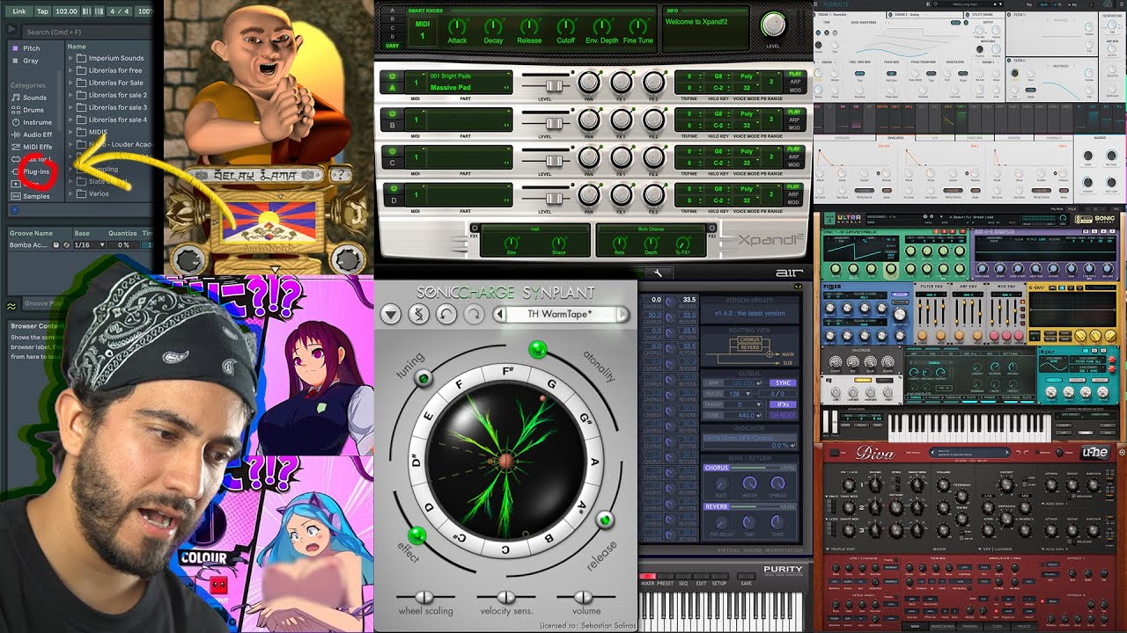Toggle power for Xpand!2 part B
The image size is (1127, 633).
click(x=392, y=113)
